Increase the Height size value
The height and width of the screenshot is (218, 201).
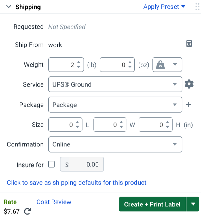(x=168, y=122)
